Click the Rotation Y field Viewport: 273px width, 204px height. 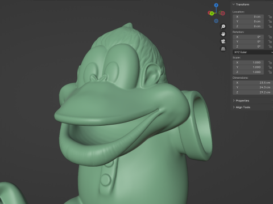click(x=248, y=41)
